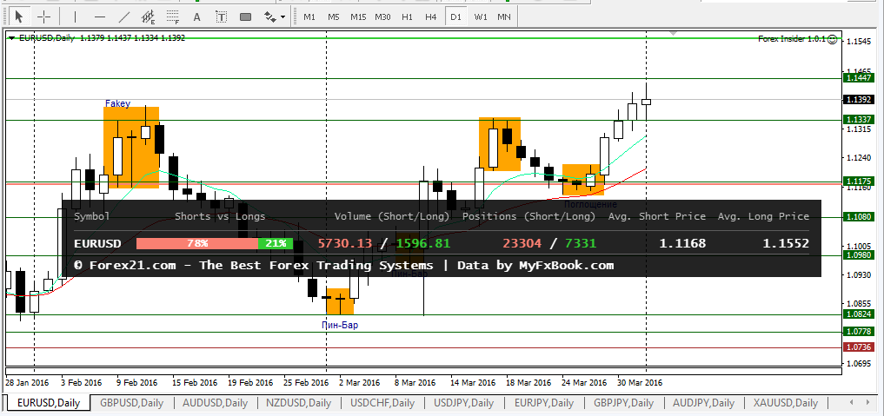This screenshot has width=884, height=416.
Task: Select the cursor arrow tool
Action: 20,17
